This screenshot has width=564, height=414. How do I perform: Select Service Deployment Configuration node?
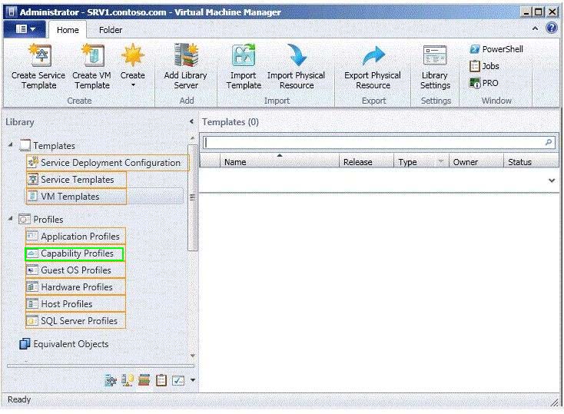[x=107, y=163]
